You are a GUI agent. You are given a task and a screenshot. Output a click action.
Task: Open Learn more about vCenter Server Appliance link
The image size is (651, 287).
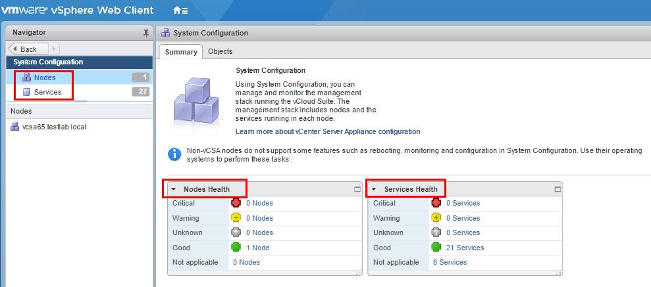coord(327,131)
